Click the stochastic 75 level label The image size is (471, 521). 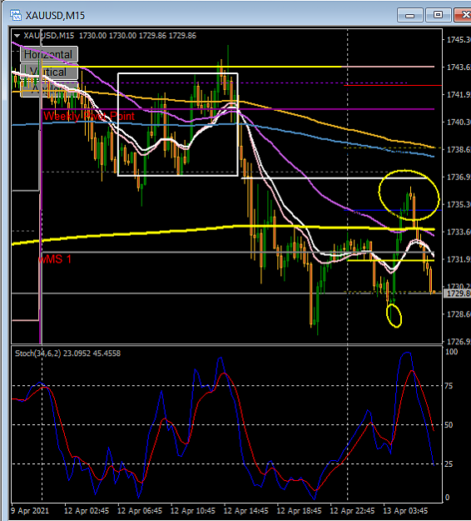click(449, 386)
